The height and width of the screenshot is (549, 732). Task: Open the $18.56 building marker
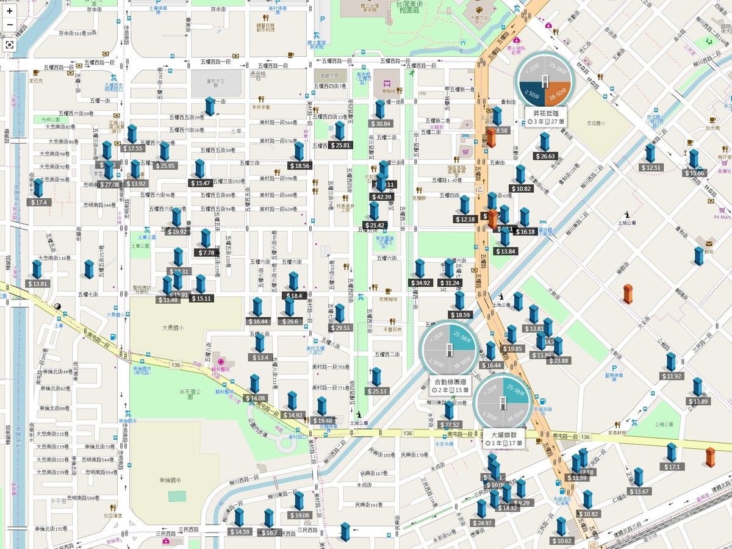[x=300, y=151]
